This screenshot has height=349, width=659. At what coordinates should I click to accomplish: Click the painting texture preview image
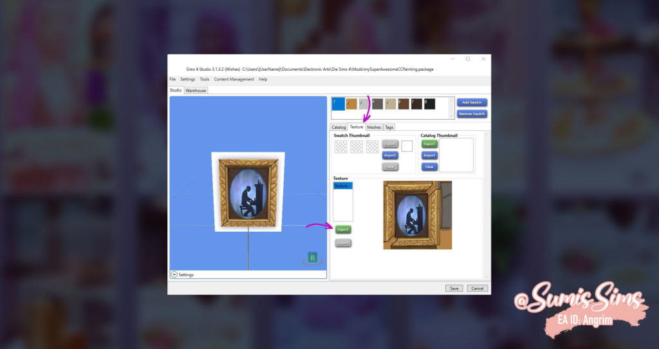click(417, 215)
